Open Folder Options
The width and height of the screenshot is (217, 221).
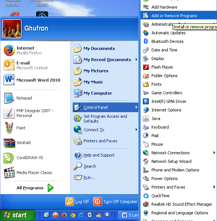coord(179,76)
